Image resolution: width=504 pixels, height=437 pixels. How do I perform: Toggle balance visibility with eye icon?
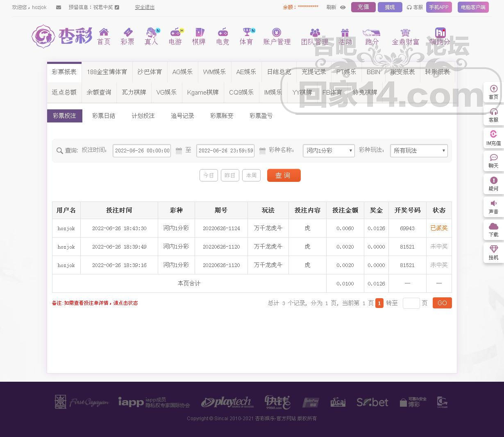click(x=343, y=7)
